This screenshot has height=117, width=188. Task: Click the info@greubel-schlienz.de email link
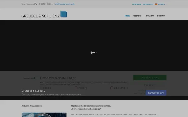(65, 4)
